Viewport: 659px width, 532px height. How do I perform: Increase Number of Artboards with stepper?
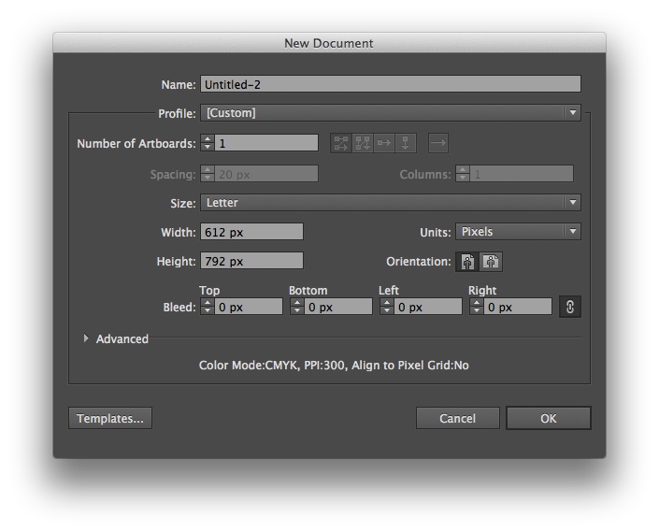[x=208, y=139]
